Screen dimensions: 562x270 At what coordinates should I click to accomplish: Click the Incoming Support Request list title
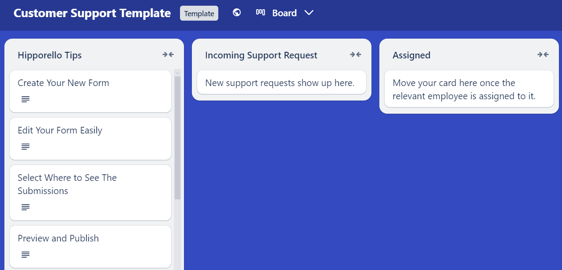pos(261,55)
